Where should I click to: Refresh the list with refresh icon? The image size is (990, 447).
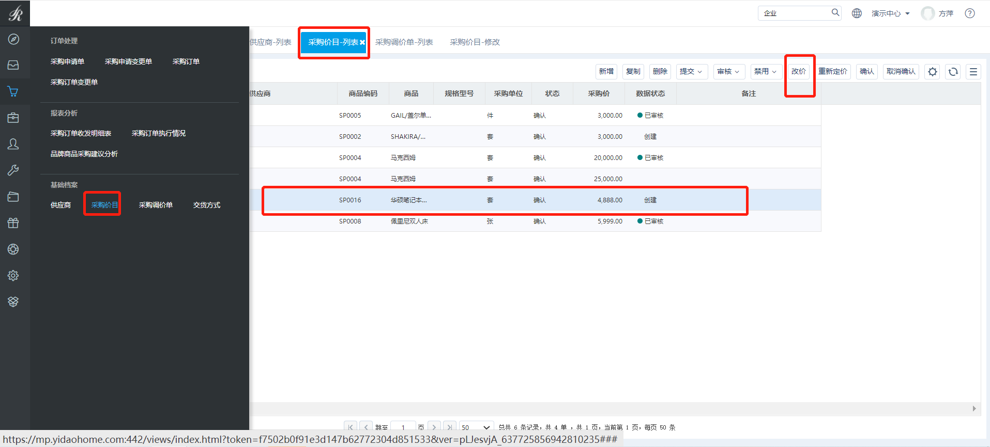click(x=953, y=72)
